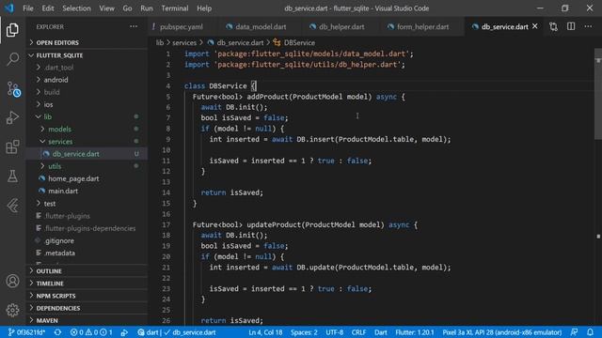Click the feedback icon in status bar
Viewport: 602px width, 338px height.
574,332
